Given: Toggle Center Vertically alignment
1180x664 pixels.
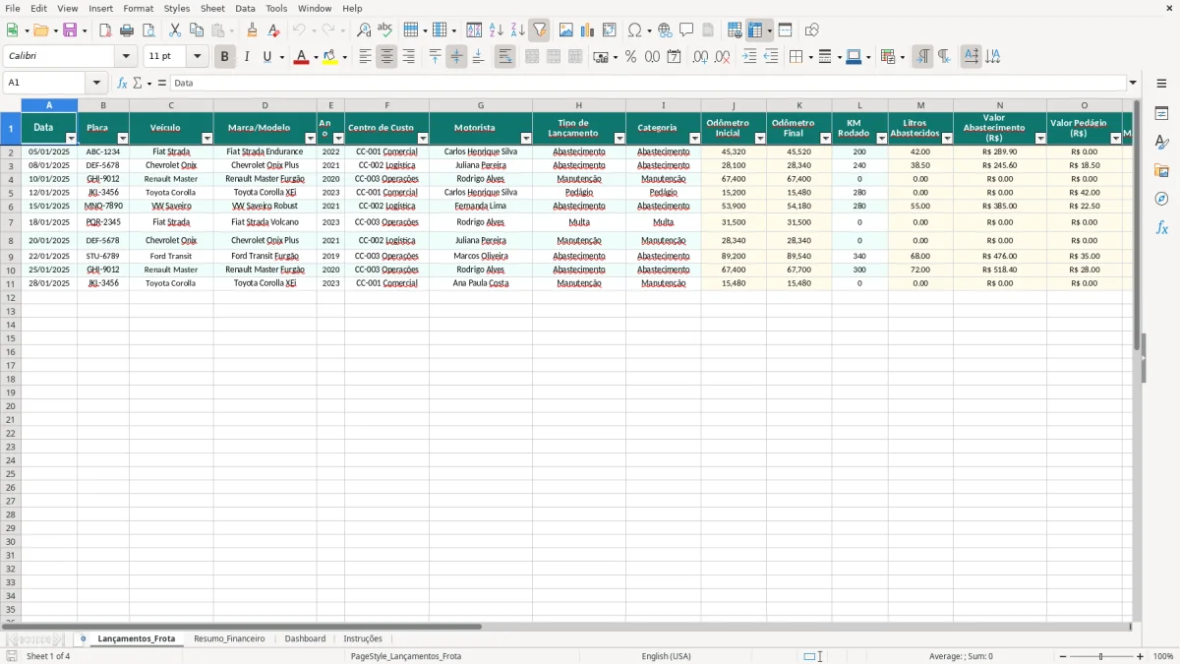Looking at the screenshot, I should [x=456, y=57].
